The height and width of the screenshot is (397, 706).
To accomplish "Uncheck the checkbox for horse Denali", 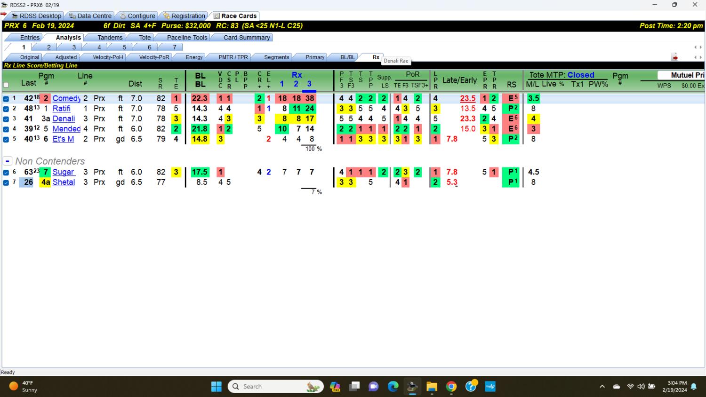I will tap(6, 119).
